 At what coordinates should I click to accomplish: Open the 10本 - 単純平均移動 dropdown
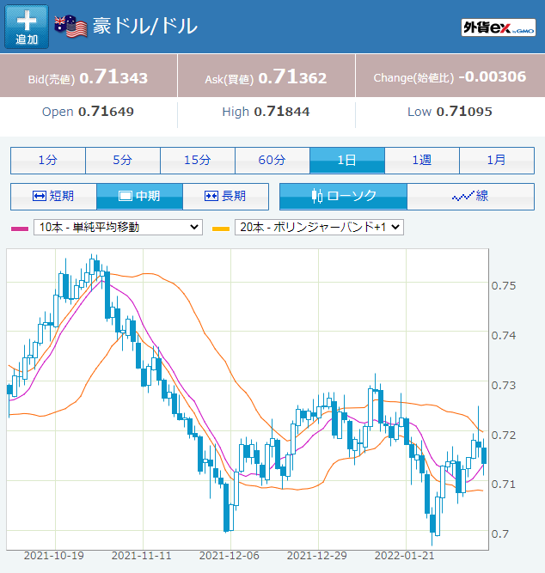118,228
